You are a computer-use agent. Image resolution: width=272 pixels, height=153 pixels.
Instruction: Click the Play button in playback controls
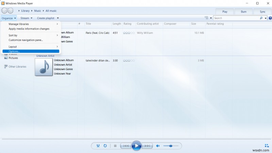coord(136,146)
